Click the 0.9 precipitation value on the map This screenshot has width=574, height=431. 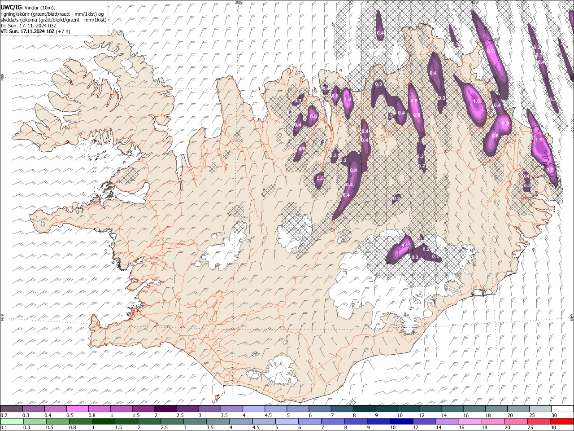pos(505,123)
